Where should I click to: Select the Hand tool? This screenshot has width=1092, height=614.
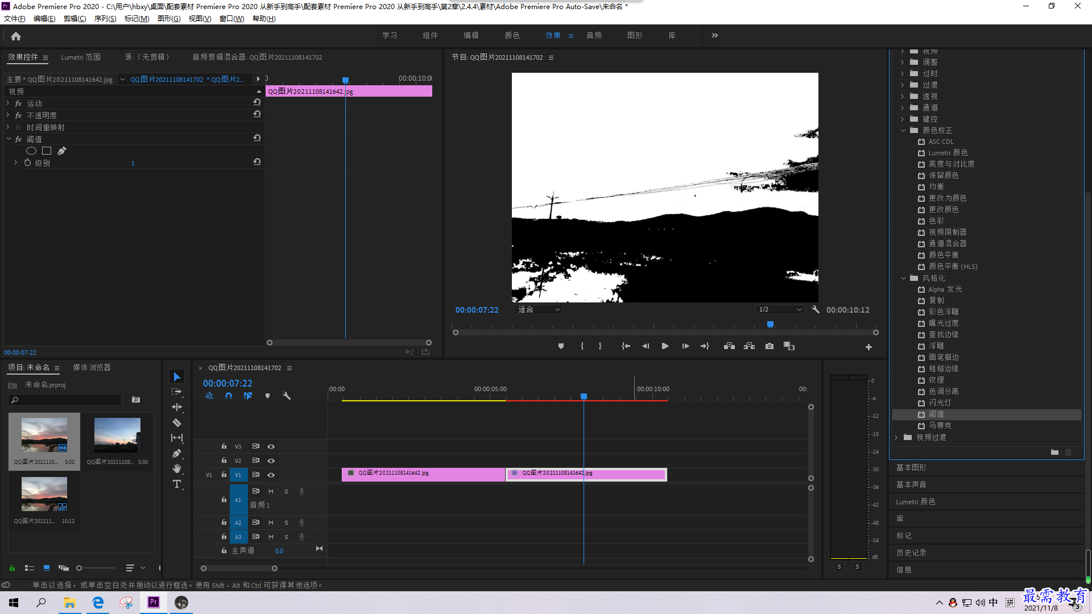tap(177, 468)
